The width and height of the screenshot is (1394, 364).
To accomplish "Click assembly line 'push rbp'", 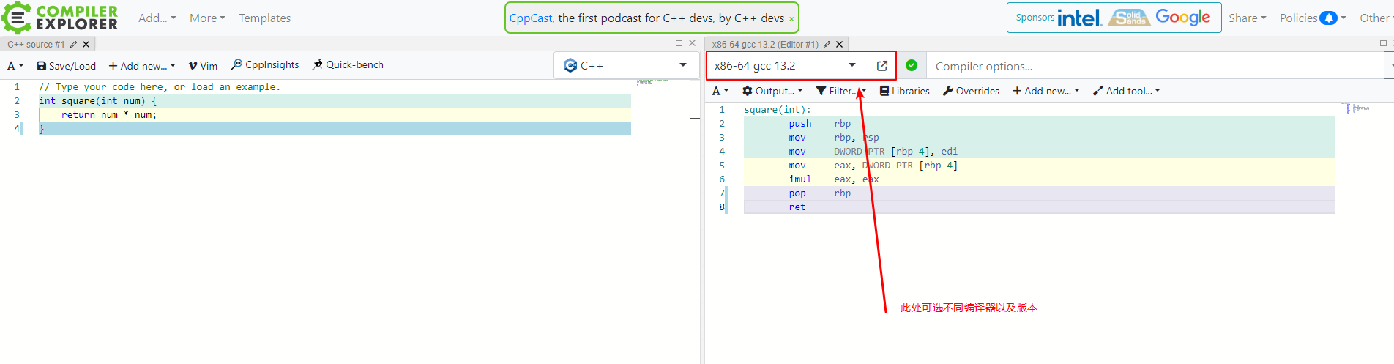I will [820, 124].
